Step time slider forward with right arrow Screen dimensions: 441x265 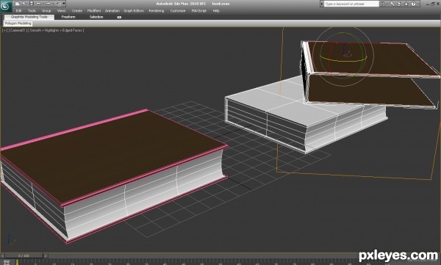click(x=46, y=255)
